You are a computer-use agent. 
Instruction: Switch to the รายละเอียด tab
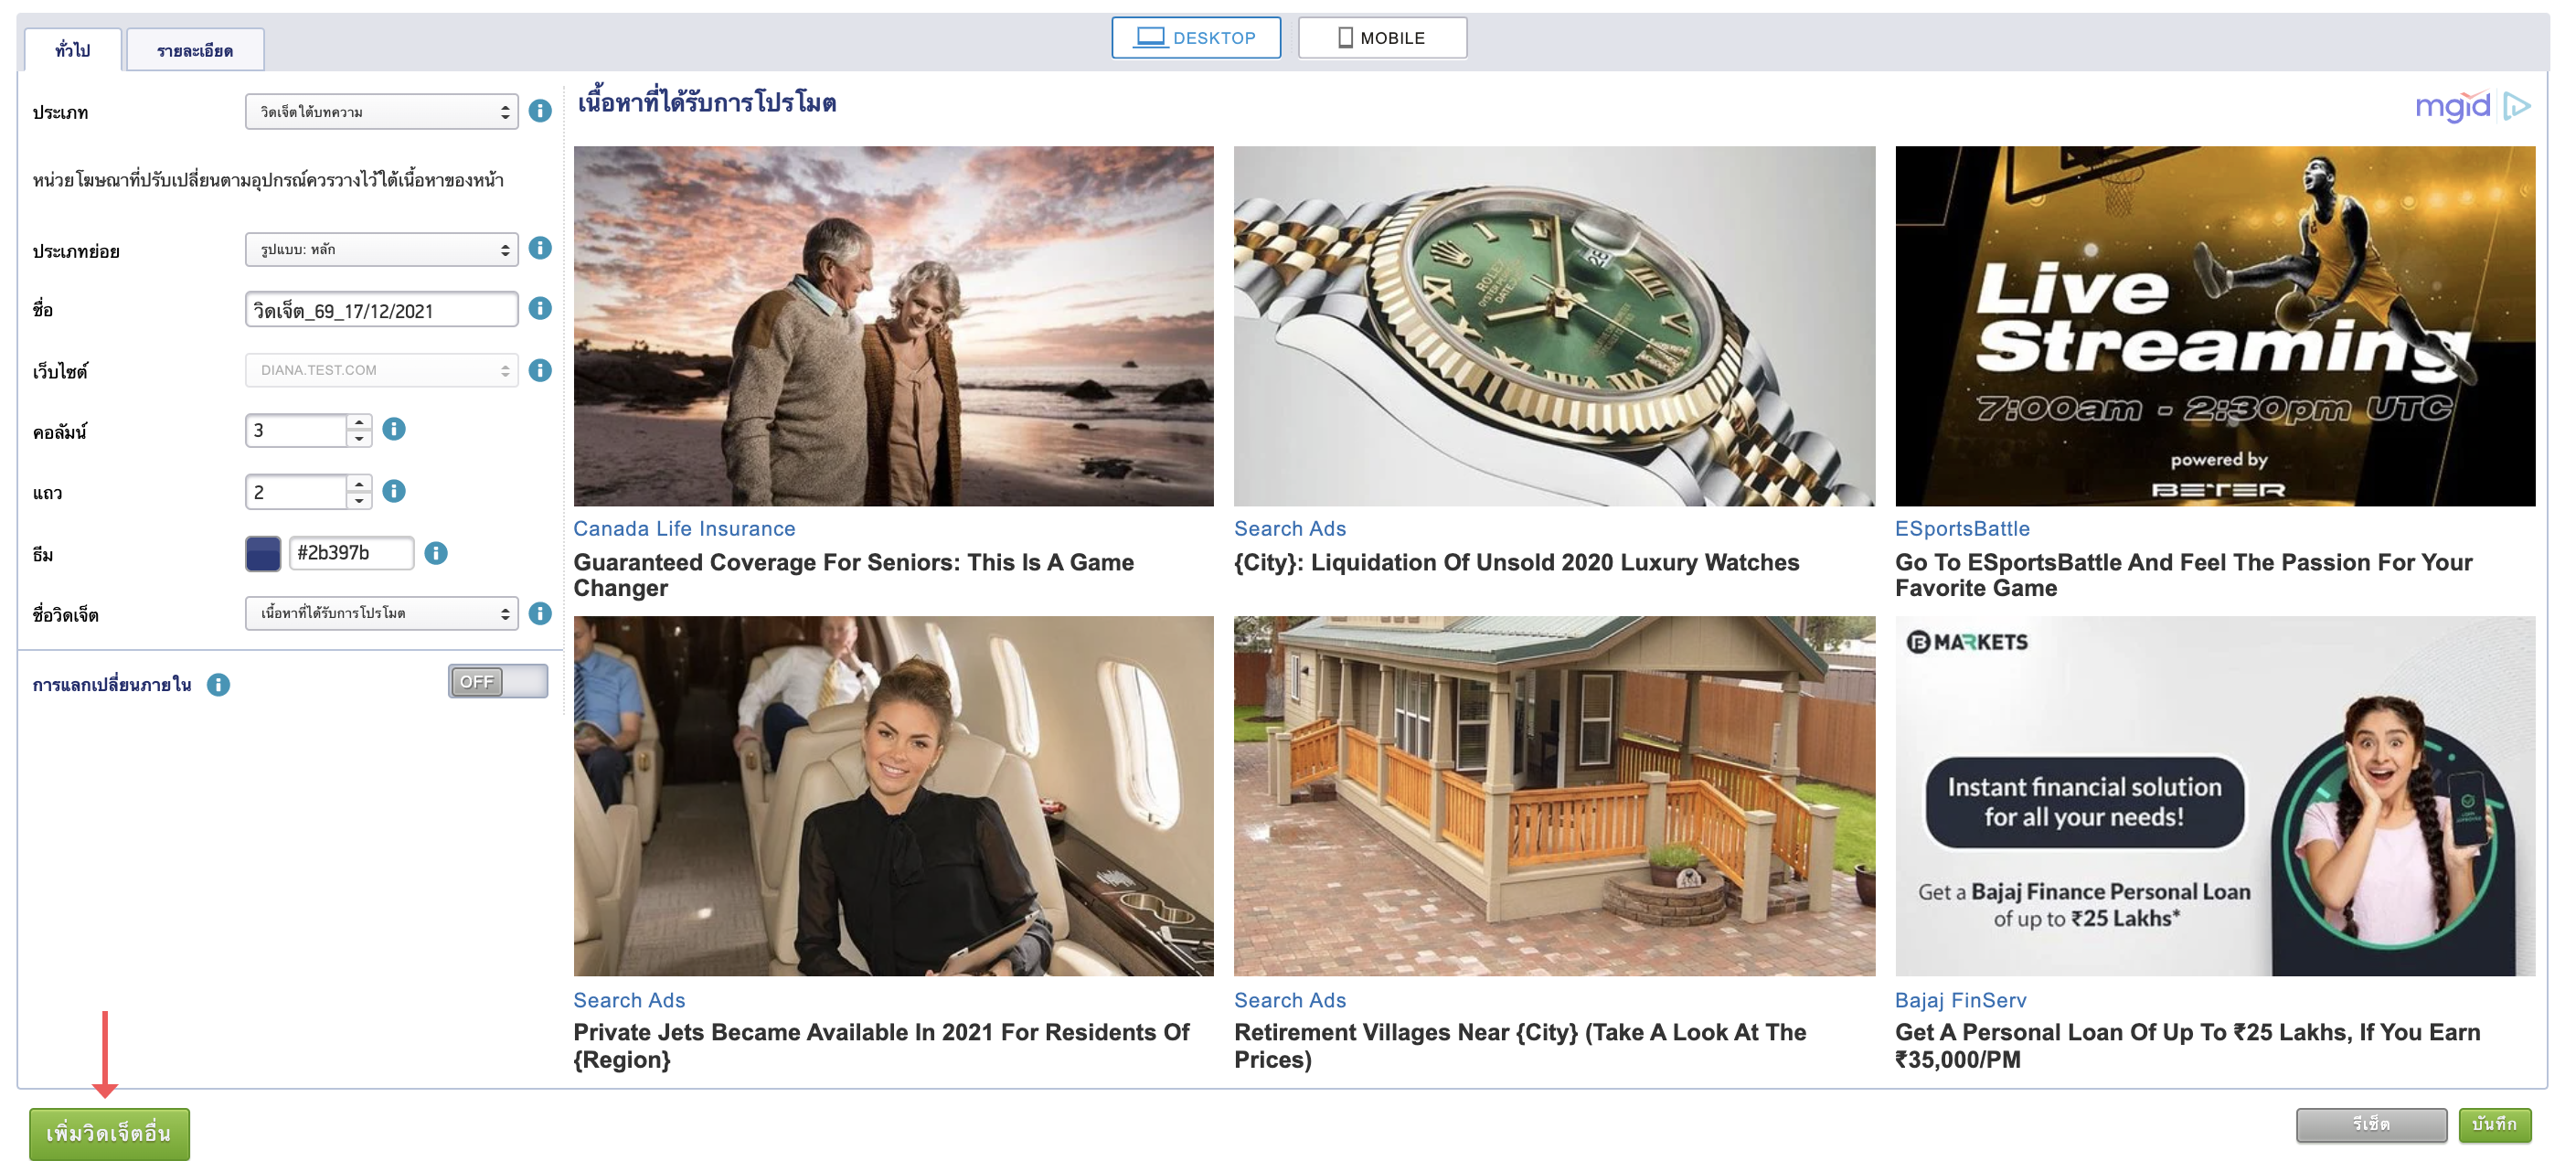tap(195, 50)
